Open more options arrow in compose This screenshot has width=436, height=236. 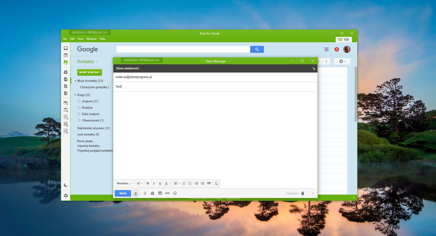(x=313, y=193)
